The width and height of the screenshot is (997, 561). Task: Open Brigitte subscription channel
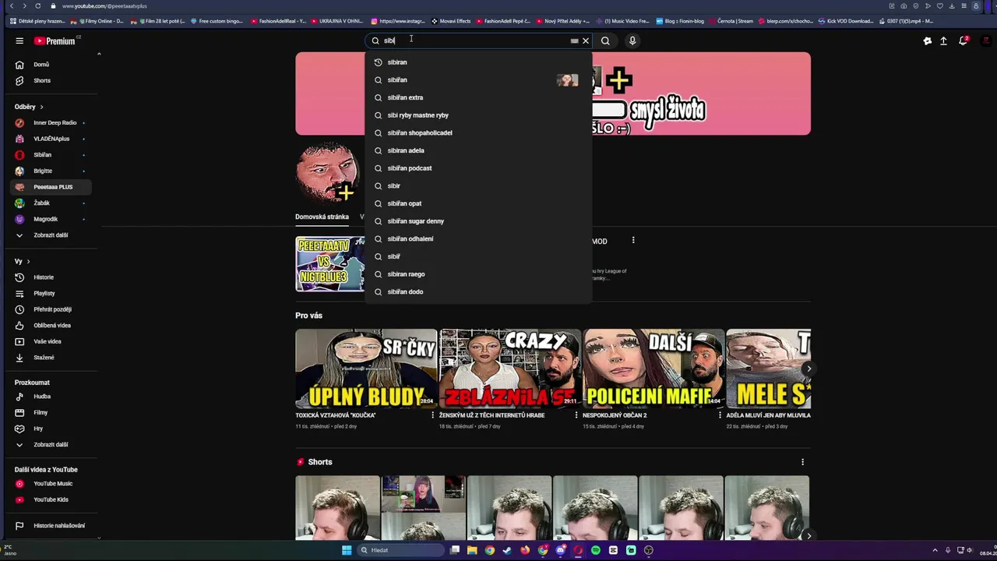pyautogui.click(x=51, y=171)
